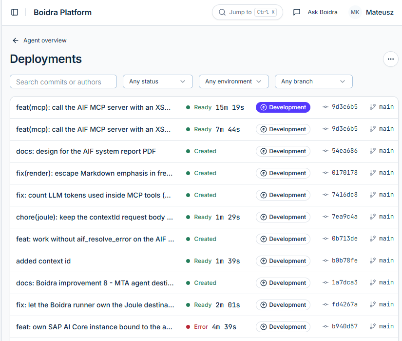Screen dimensions: 402x341
Task: Click main branch label in the fd4267a row
Action: [x=386, y=304]
